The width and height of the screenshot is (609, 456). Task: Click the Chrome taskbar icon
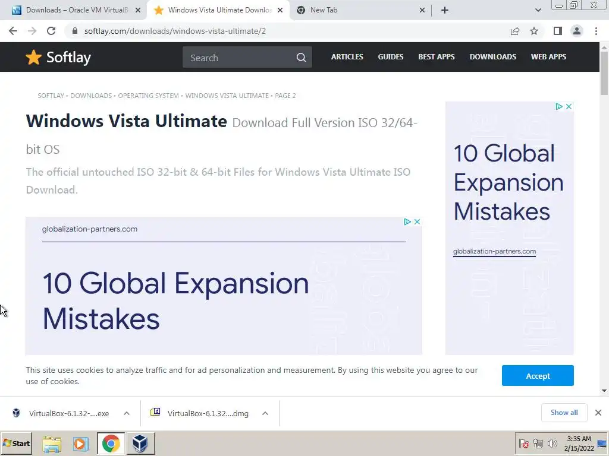(111, 444)
